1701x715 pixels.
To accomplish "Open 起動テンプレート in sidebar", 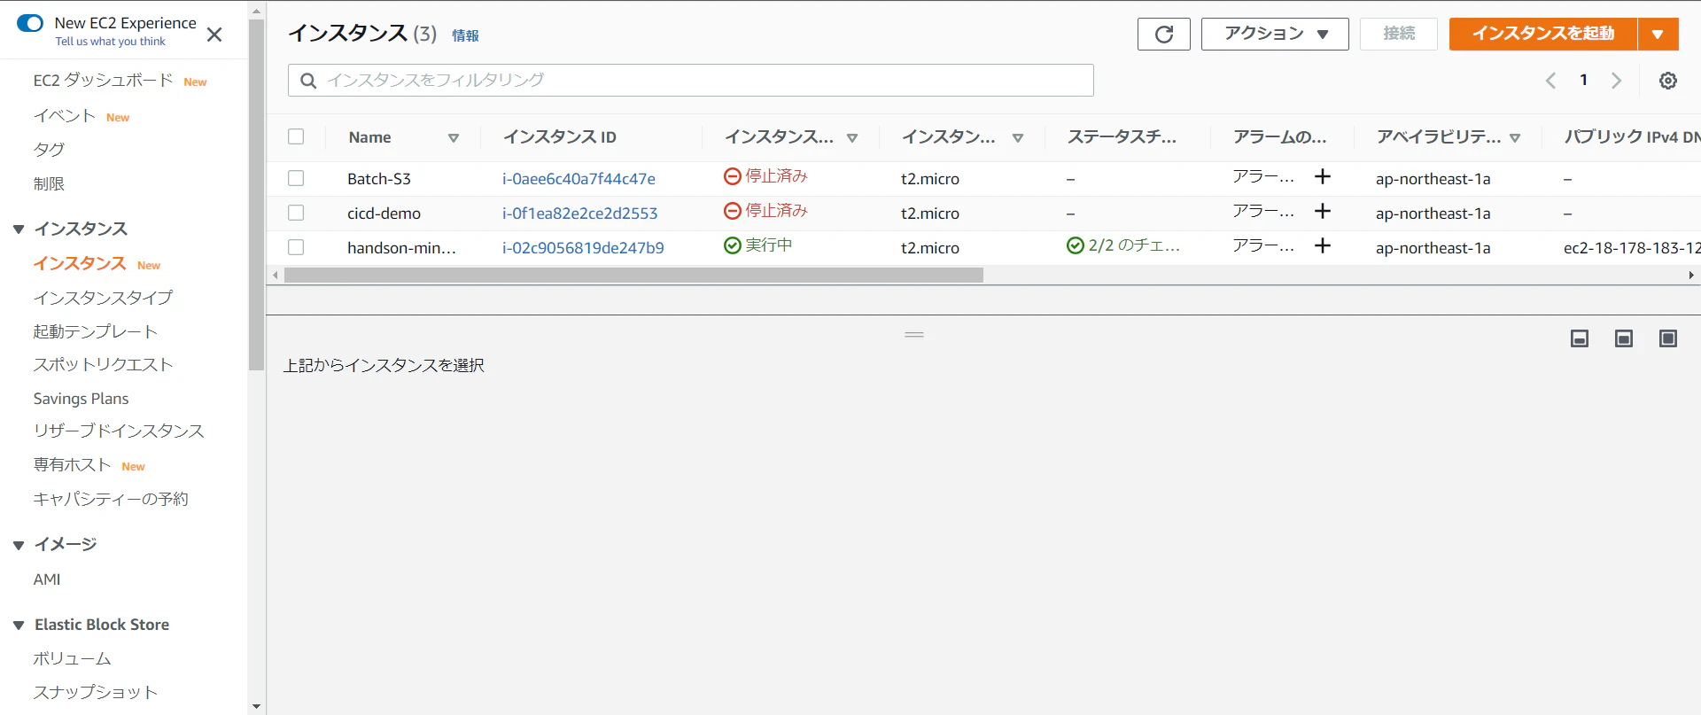I will pos(95,331).
